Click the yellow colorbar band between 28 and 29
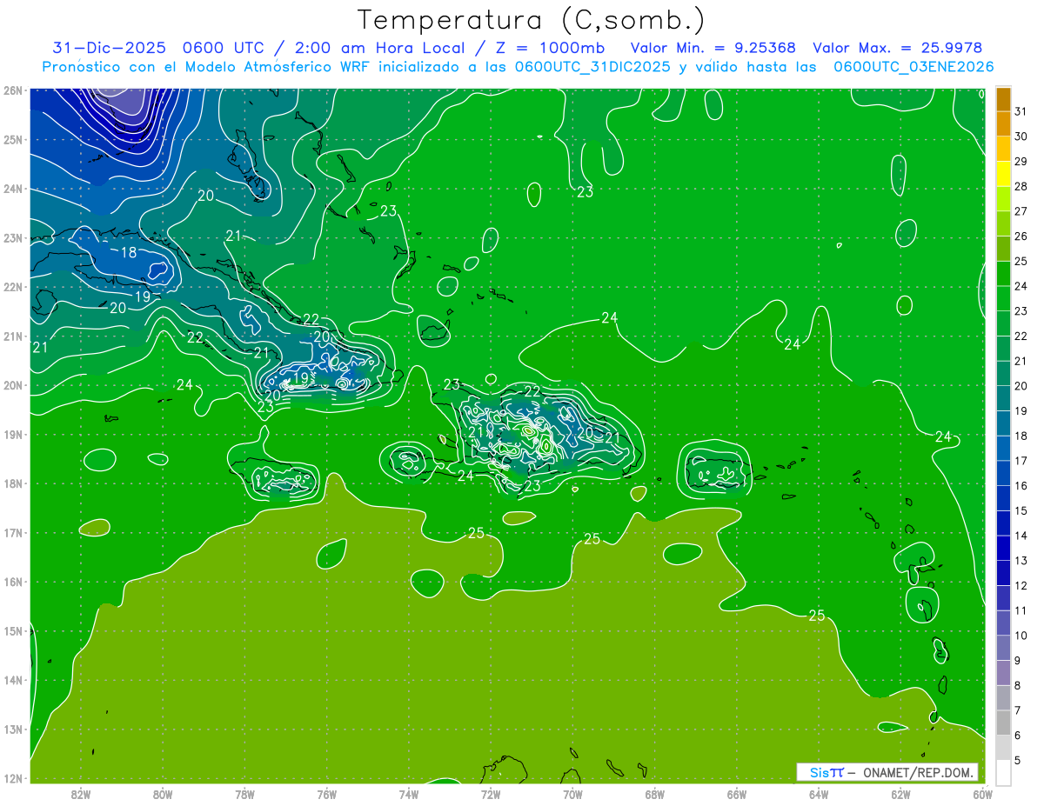The height and width of the screenshot is (806, 1044). pyautogui.click(x=1003, y=174)
